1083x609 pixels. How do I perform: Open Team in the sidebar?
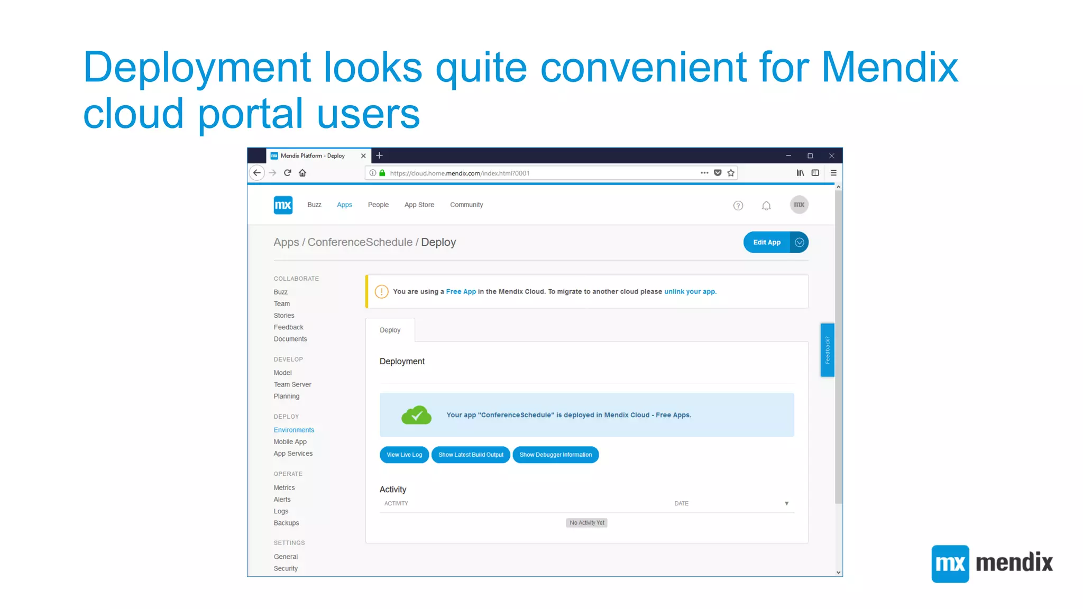click(282, 304)
